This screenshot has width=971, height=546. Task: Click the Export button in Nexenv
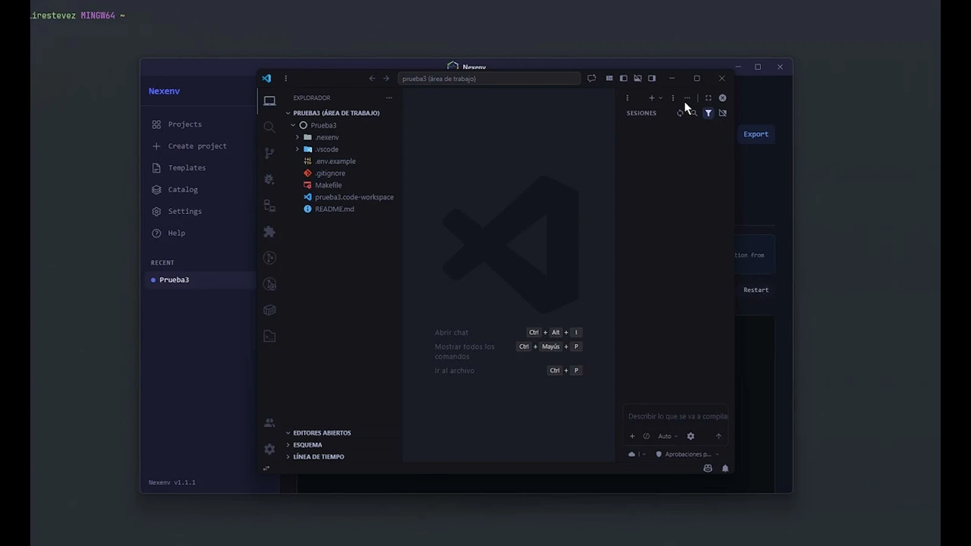tap(756, 134)
